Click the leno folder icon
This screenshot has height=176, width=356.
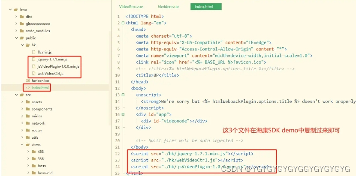(x=16, y=9)
